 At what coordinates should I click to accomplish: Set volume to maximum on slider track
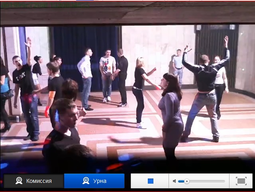point(224,181)
